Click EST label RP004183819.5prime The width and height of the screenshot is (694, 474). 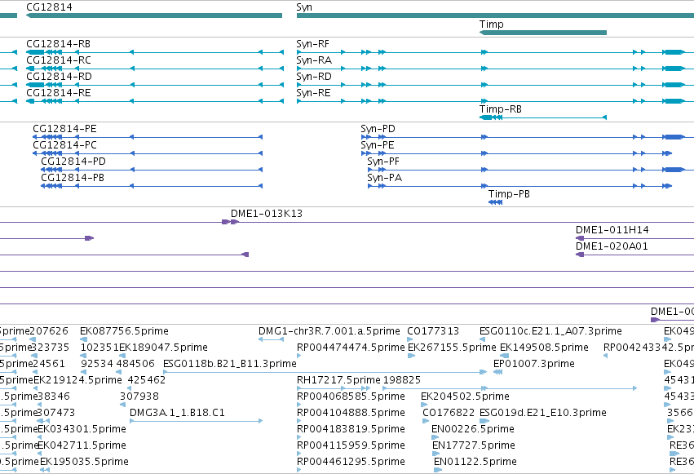pos(351,429)
